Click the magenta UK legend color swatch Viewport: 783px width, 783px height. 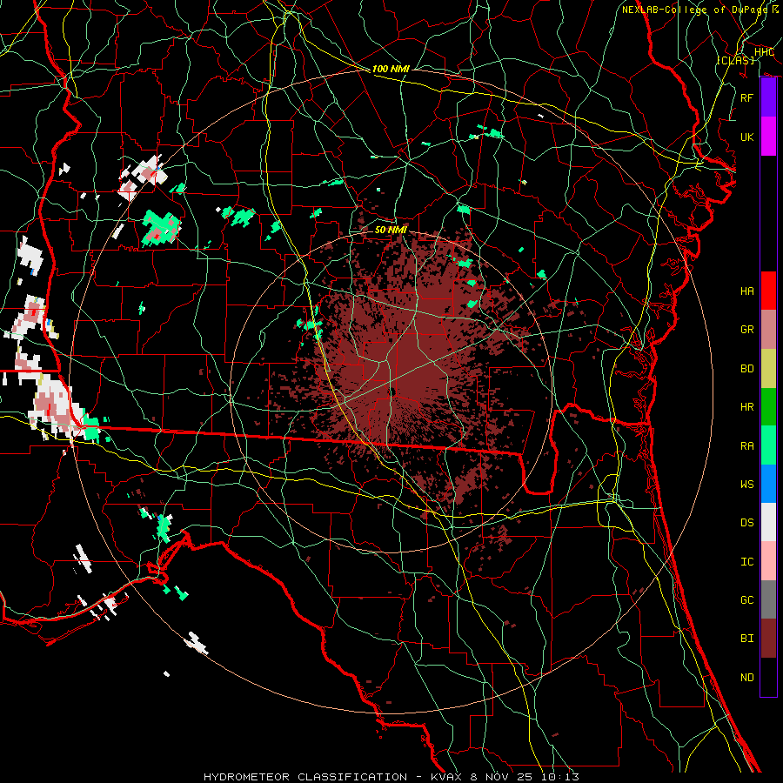(x=768, y=137)
